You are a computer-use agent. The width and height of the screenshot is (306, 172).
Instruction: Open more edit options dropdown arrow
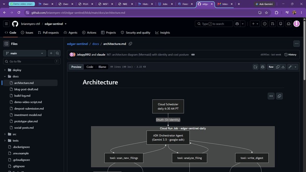tap(295, 67)
